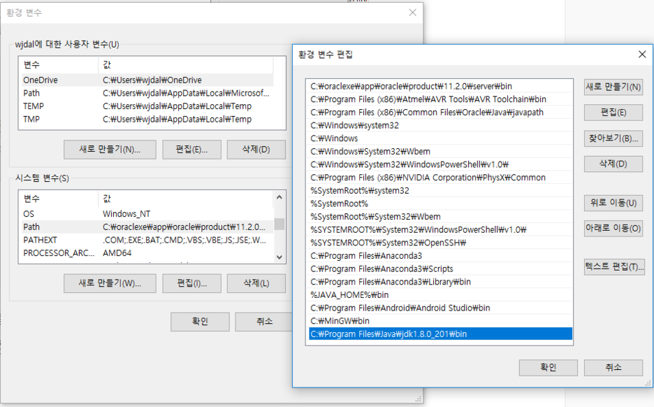
Task: Click 새로 만들기(W)... under system variables
Action: (110, 283)
